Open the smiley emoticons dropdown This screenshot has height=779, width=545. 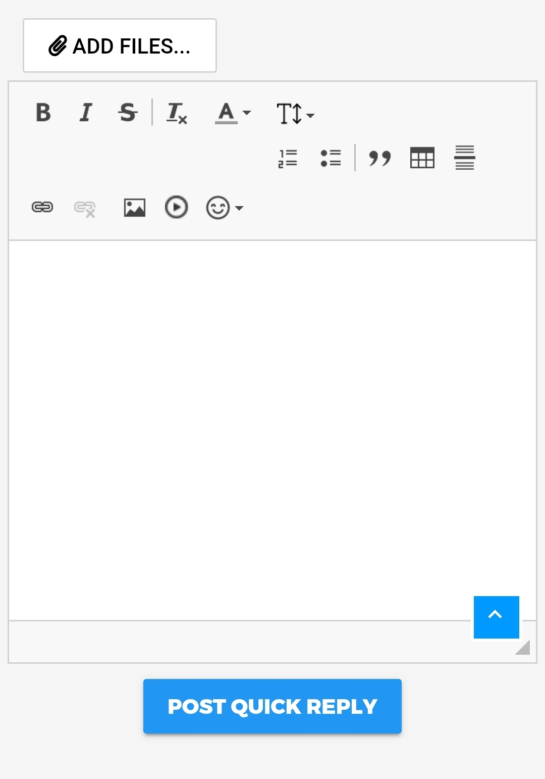click(x=225, y=208)
